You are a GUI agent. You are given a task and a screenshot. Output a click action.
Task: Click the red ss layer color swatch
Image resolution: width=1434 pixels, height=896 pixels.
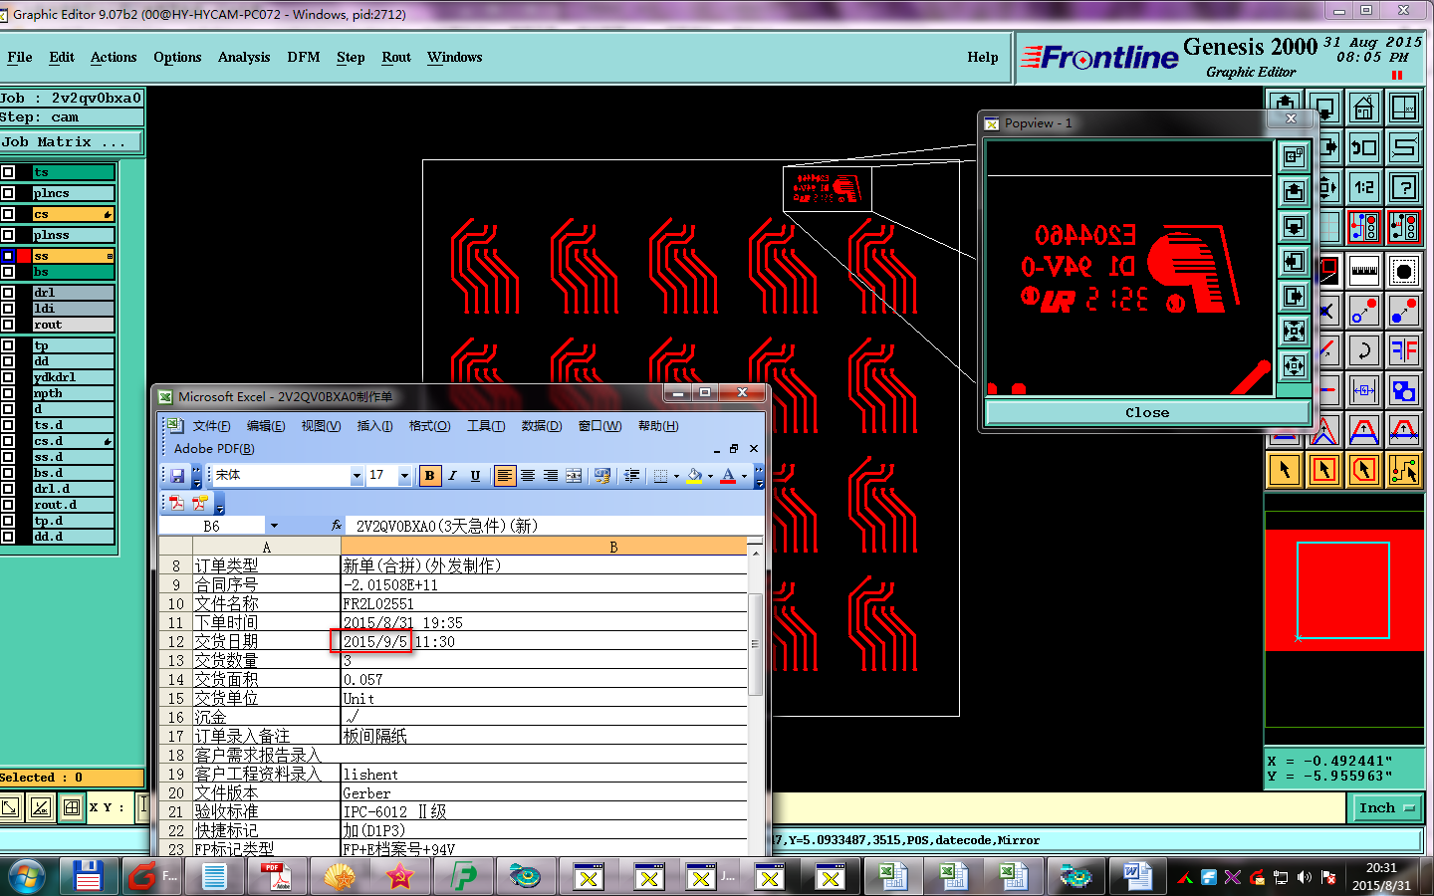pyautogui.click(x=24, y=256)
